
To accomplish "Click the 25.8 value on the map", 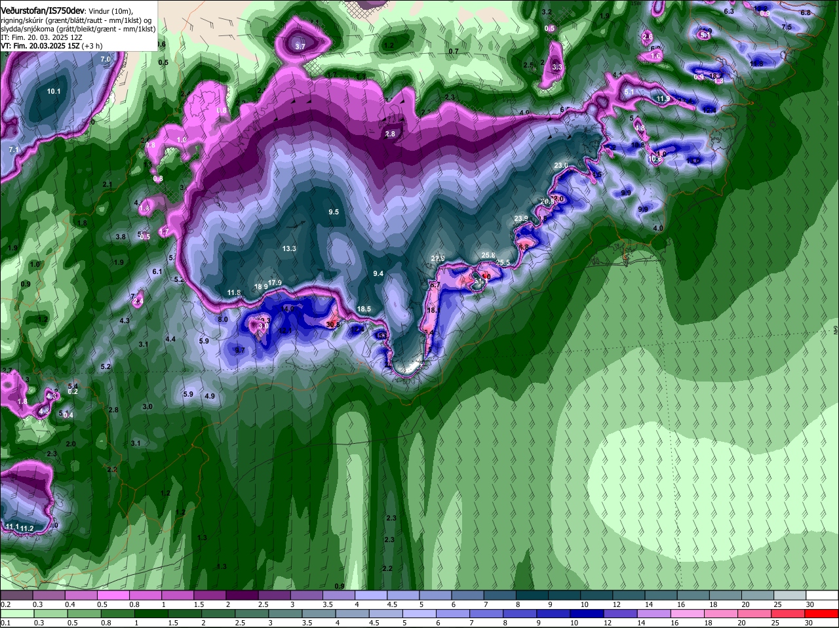I will [488, 255].
